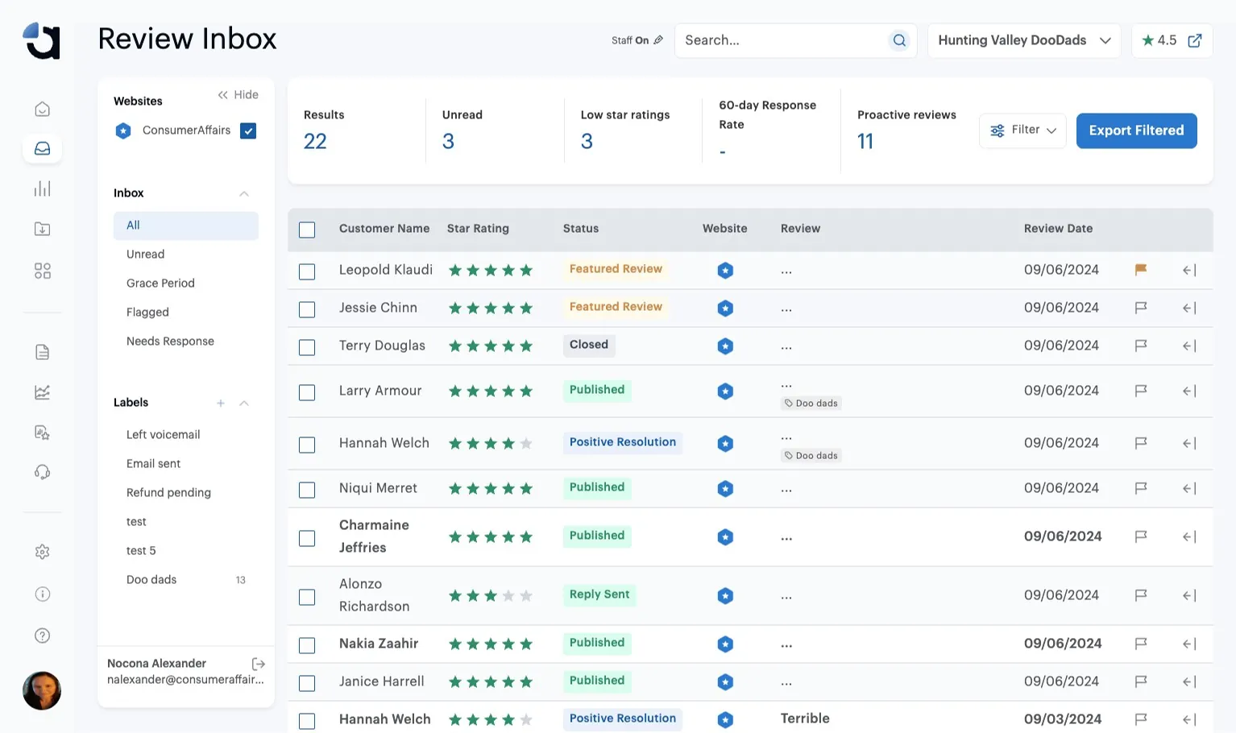Unflag the Leopold Klaudi review
The height and width of the screenshot is (733, 1236).
click(x=1141, y=270)
